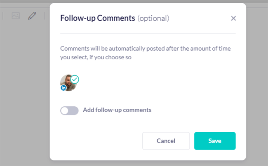Click dimmed overlay left of the dialog
The width and height of the screenshot is (268, 166).
point(25,91)
